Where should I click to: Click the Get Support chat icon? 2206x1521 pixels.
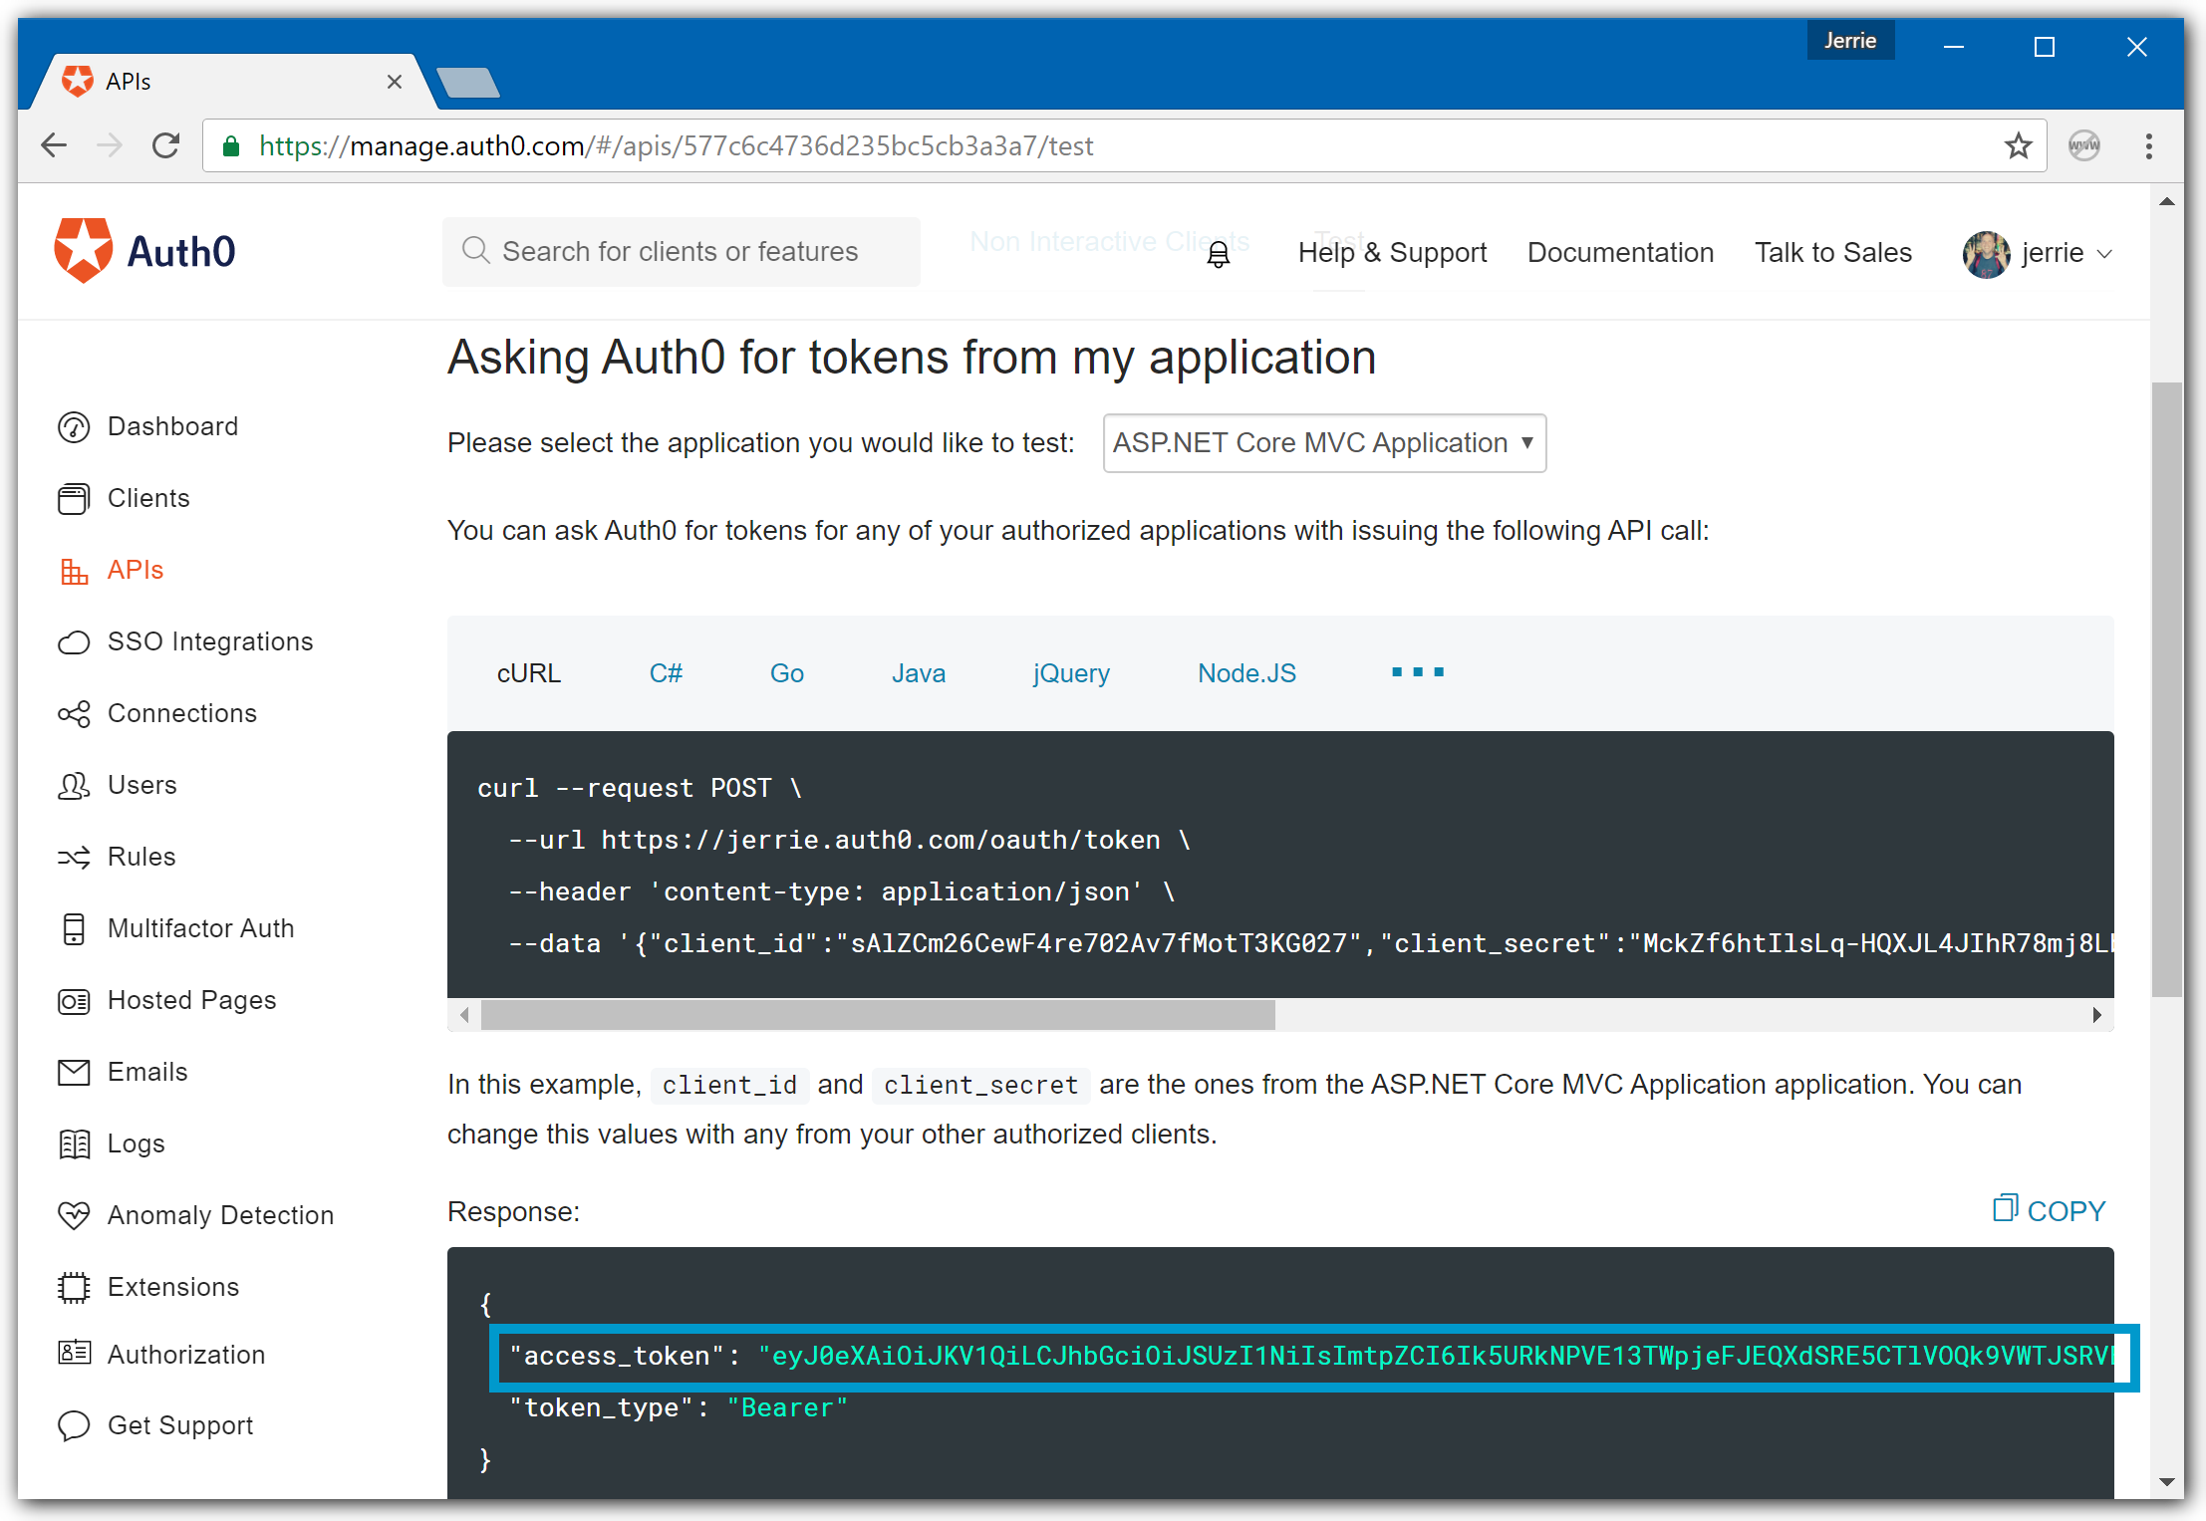click(74, 1425)
